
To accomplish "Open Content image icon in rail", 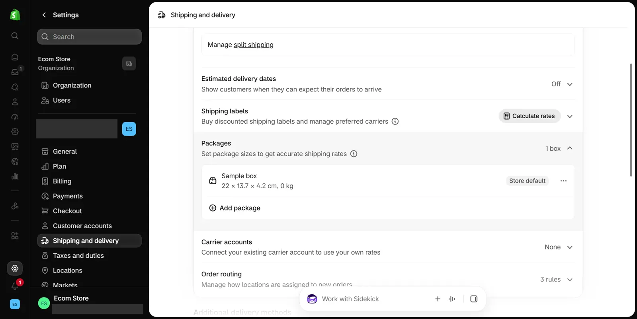I will pos(15,146).
